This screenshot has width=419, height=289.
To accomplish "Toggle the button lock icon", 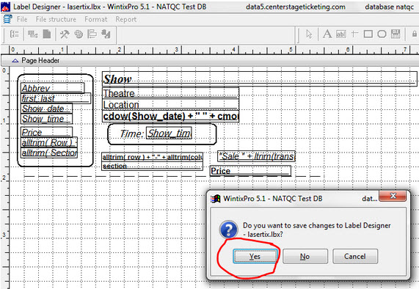I will 414,34.
